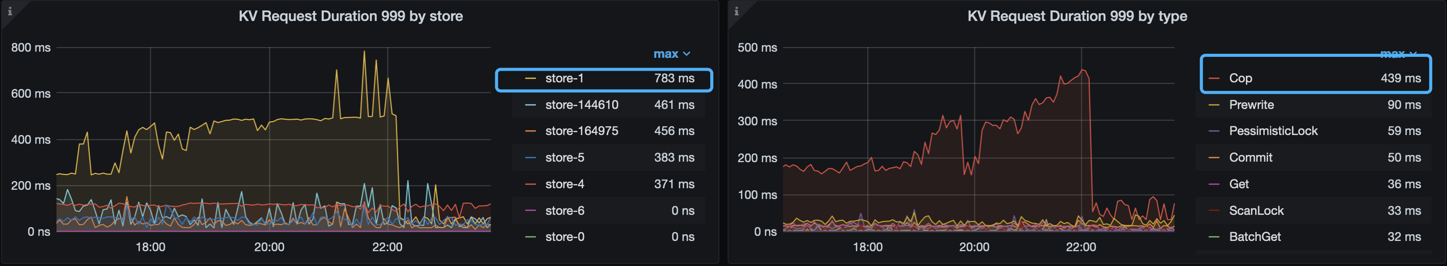Viewport: 1447px width, 266px height.
Task: Toggle the store-4 series visibility
Action: (564, 184)
